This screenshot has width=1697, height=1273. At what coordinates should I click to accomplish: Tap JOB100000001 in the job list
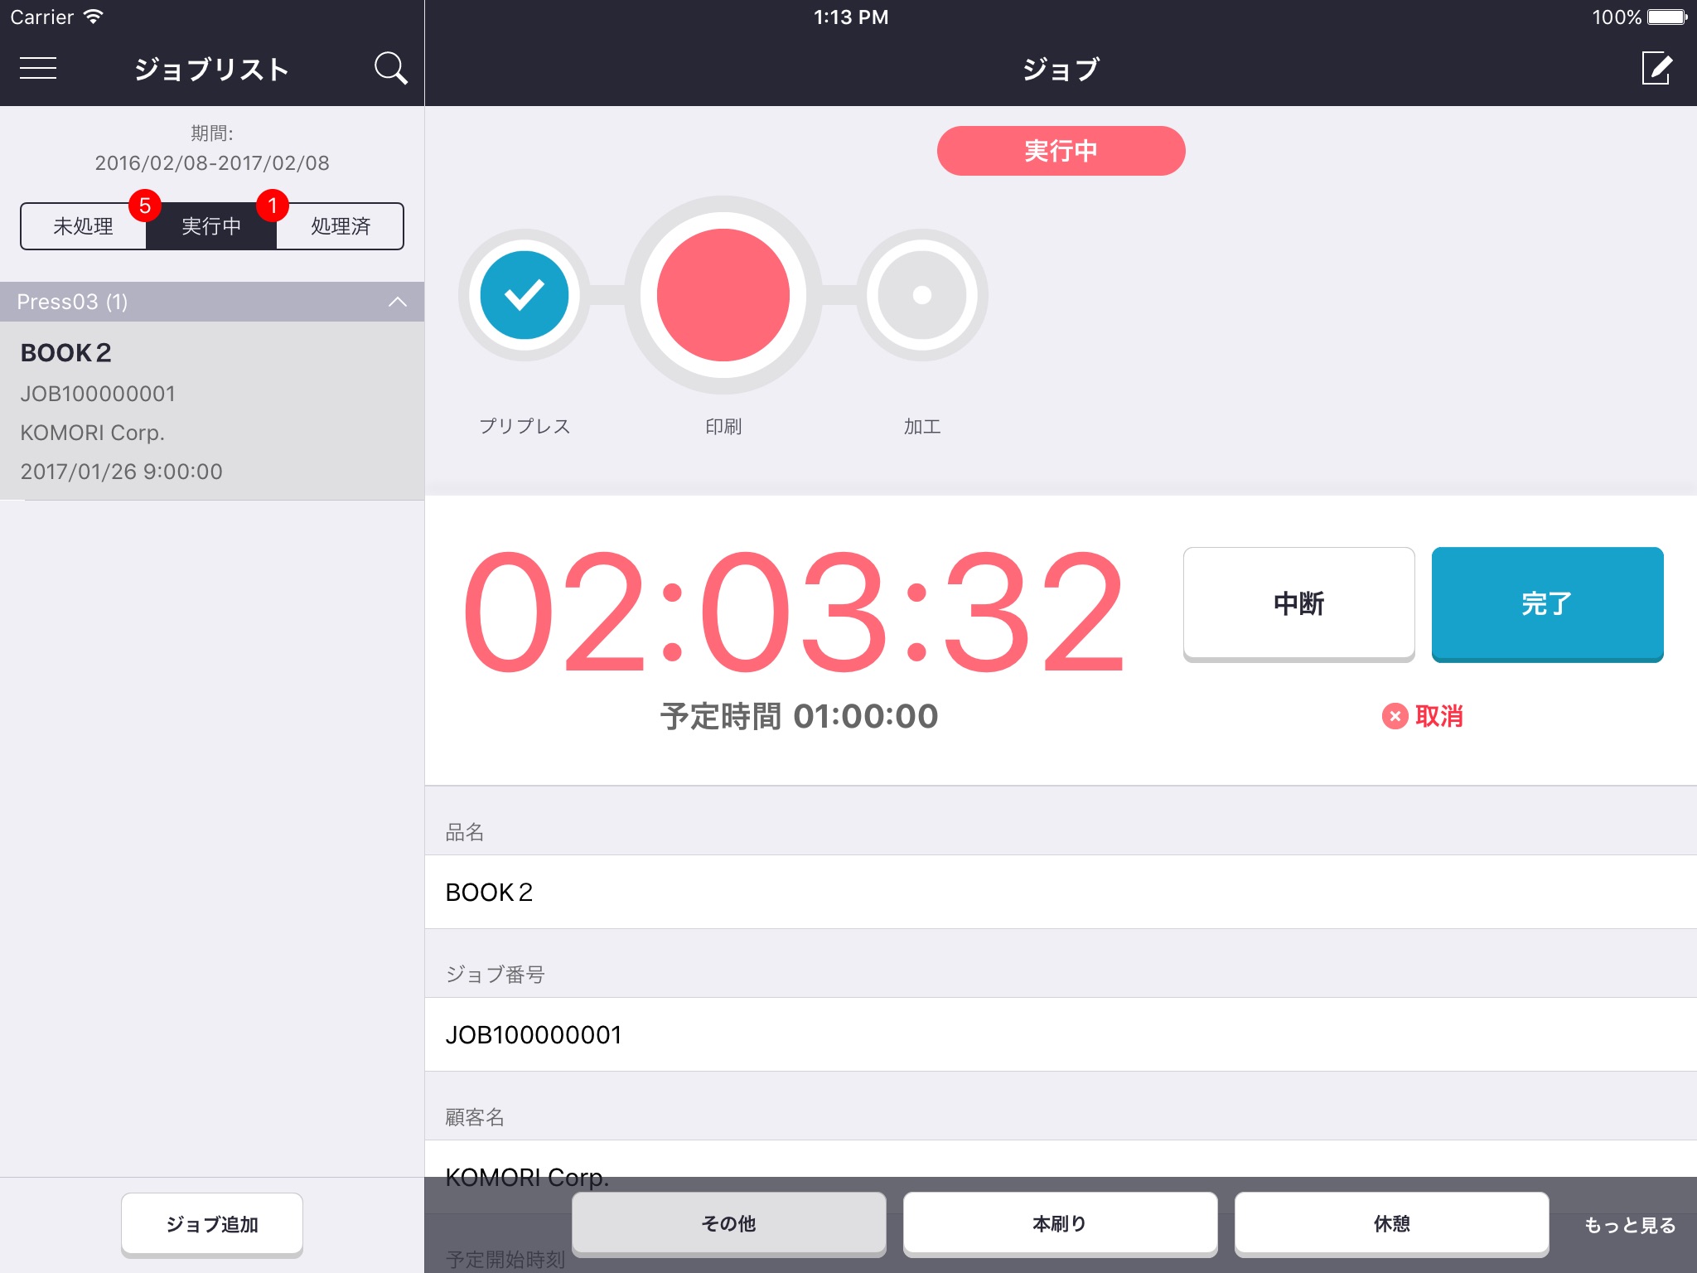pos(98,394)
